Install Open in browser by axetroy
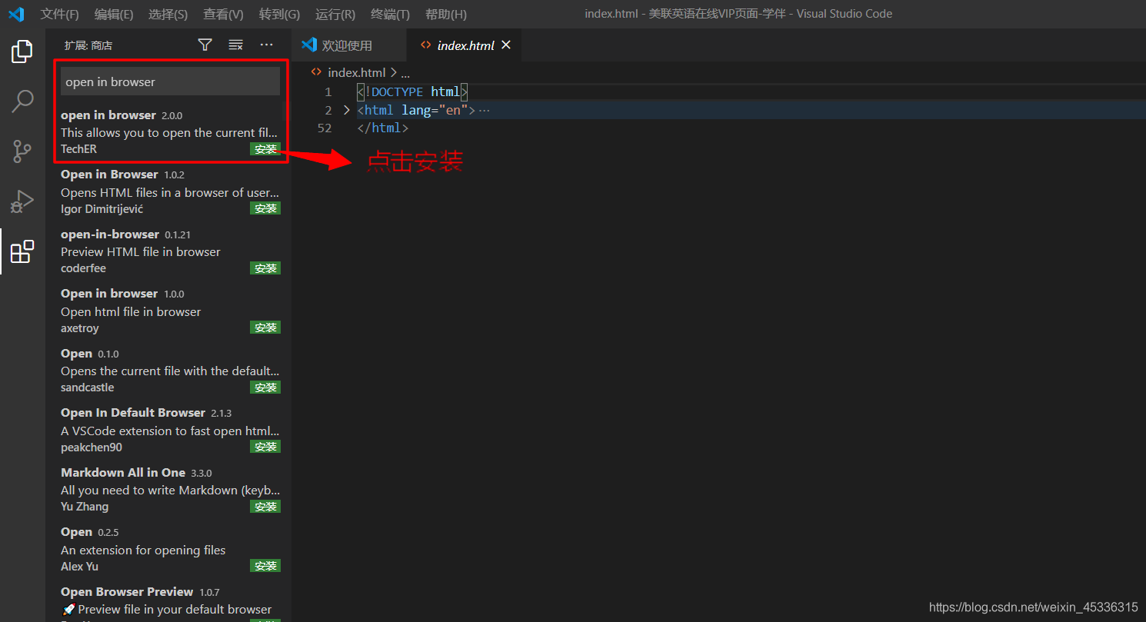The width and height of the screenshot is (1146, 622). [x=265, y=328]
